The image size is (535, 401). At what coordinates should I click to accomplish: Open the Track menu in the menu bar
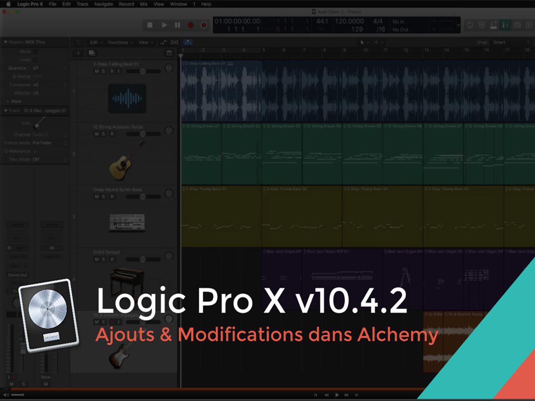tap(82, 4)
